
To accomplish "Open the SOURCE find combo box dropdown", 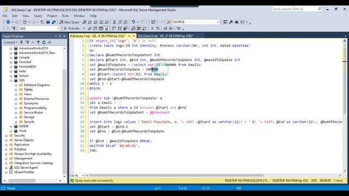I will (x=218, y=22).
